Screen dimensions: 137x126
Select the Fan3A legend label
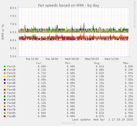(11, 80)
